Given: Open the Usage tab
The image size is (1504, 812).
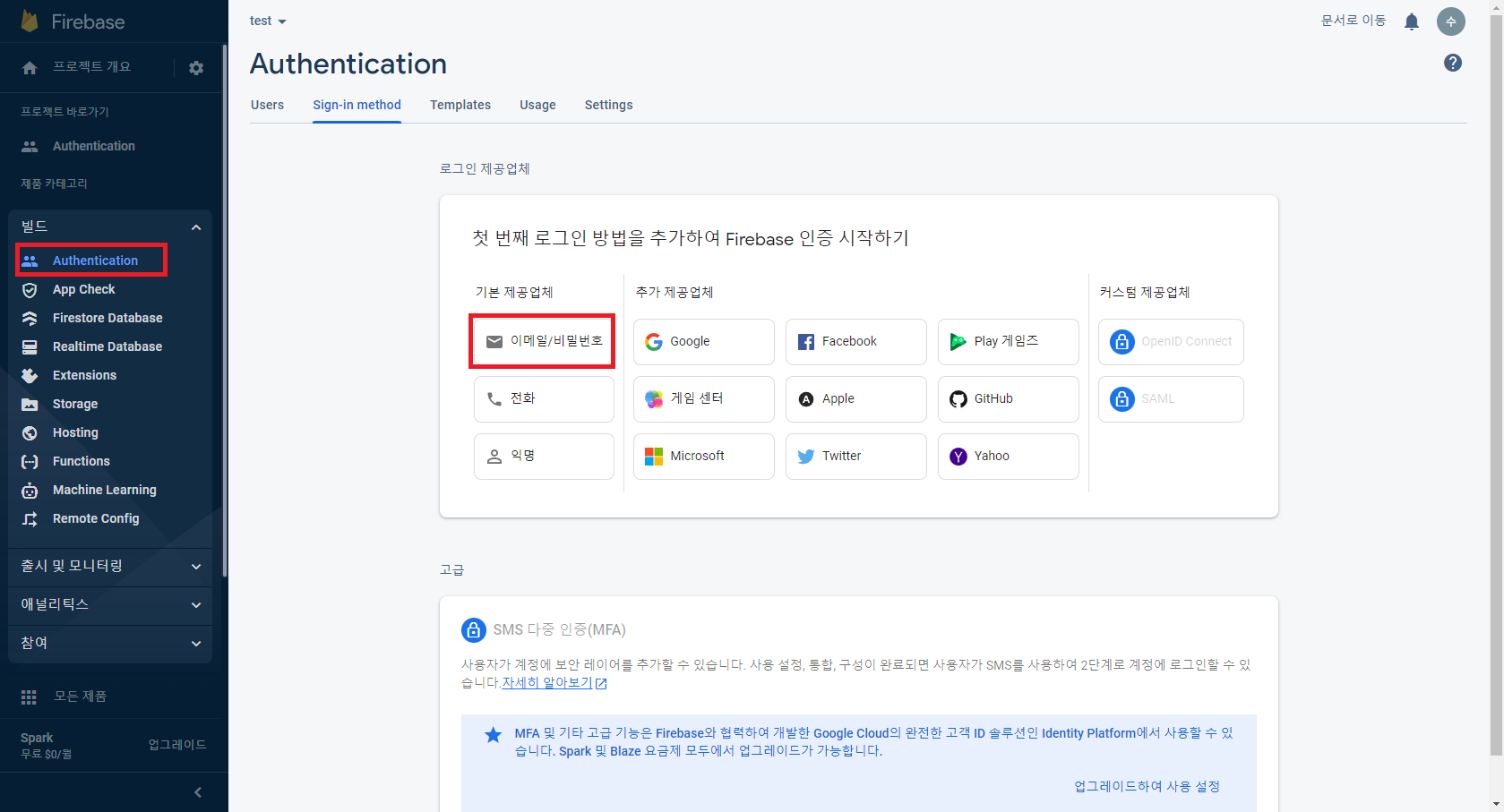Looking at the screenshot, I should [x=537, y=105].
